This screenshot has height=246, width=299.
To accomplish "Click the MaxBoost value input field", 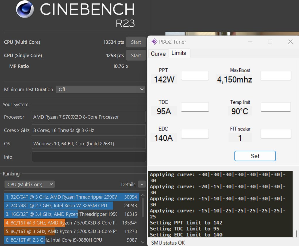I will 276,76.
